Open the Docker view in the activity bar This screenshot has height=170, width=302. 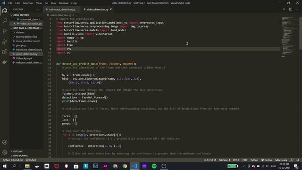point(5,62)
